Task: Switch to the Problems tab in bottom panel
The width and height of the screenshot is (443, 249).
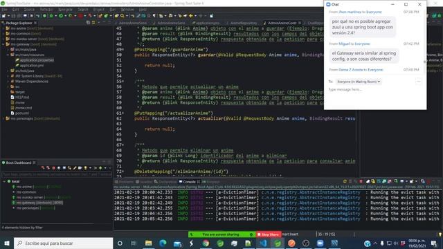Action: 124,182
